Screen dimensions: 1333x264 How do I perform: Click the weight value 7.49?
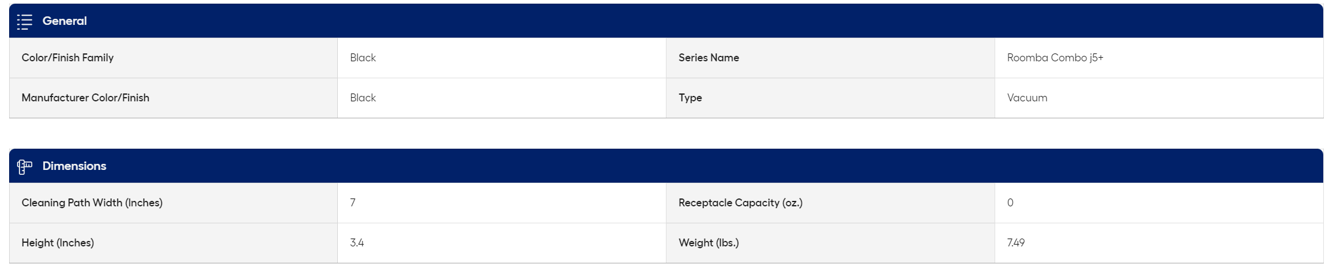click(x=1016, y=243)
